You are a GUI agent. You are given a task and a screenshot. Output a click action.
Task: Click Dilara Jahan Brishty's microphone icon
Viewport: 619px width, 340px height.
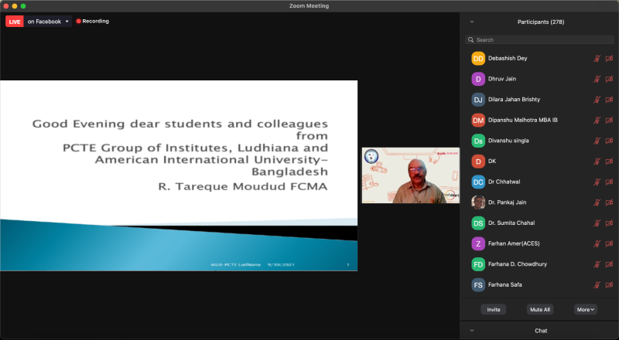pyautogui.click(x=597, y=99)
